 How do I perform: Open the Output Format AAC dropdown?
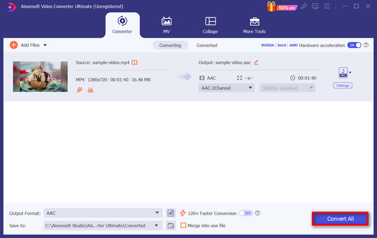click(x=103, y=213)
